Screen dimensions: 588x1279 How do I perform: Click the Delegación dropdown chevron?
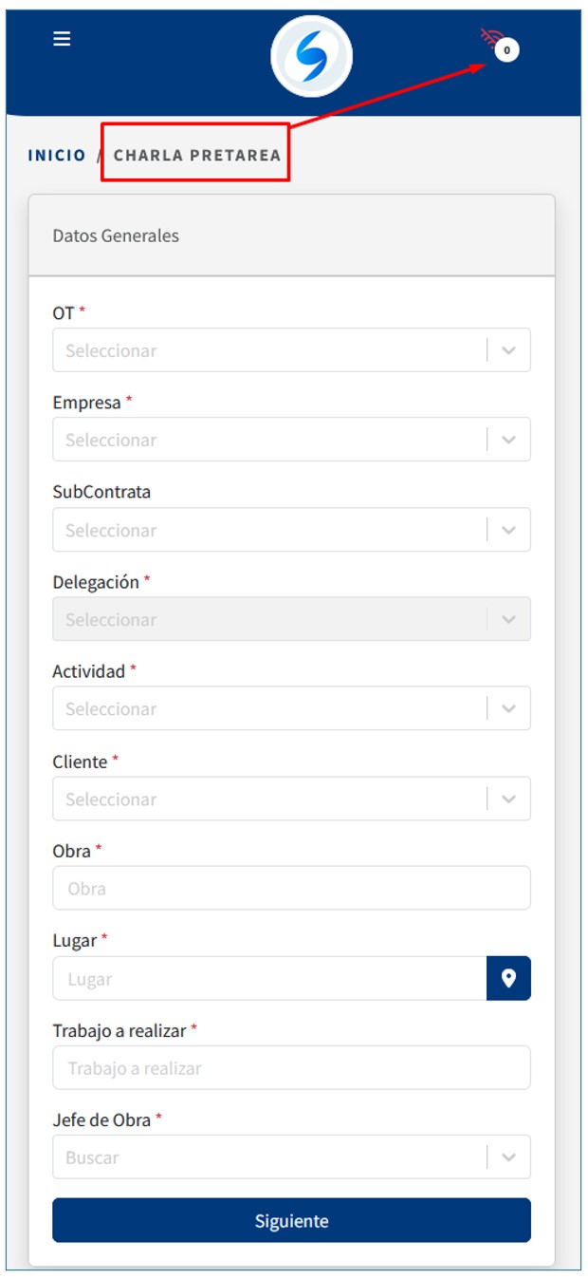(509, 619)
